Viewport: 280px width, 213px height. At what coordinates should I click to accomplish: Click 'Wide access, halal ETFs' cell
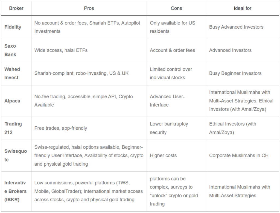pyautogui.click(x=89, y=50)
